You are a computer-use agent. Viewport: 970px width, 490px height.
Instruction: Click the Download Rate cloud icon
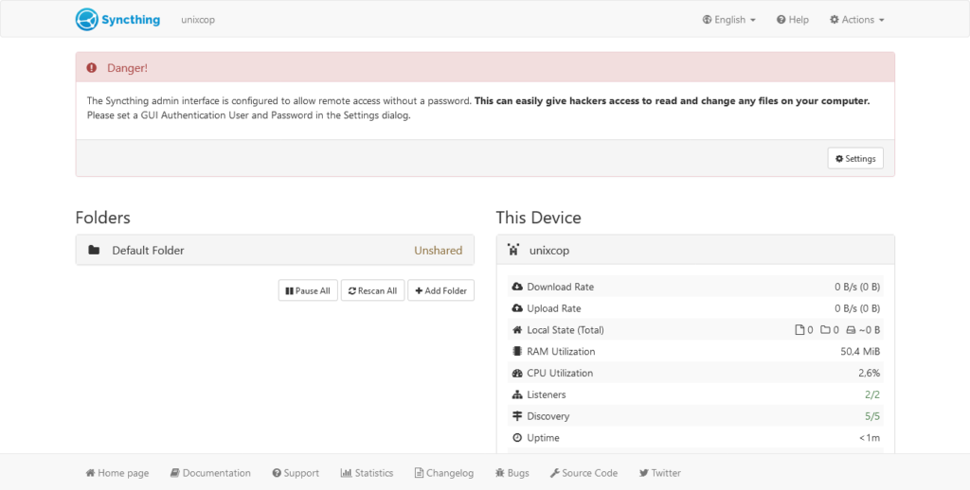pos(517,287)
